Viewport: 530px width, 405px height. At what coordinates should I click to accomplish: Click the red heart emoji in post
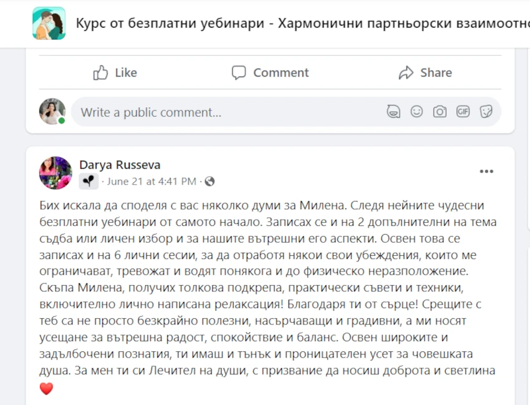coord(47,389)
